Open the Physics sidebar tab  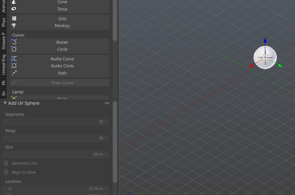pyautogui.click(x=3, y=22)
